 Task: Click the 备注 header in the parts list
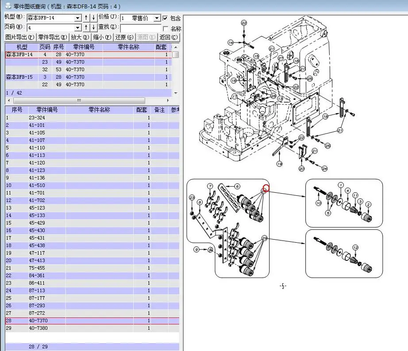point(159,110)
